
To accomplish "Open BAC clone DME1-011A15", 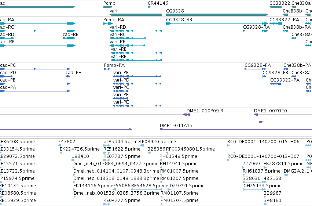I will [176, 126].
